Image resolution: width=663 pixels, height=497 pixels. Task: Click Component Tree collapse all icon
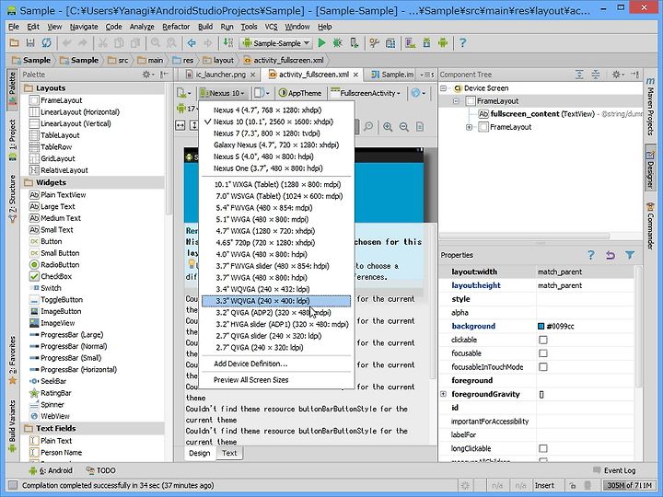pyautogui.click(x=596, y=75)
